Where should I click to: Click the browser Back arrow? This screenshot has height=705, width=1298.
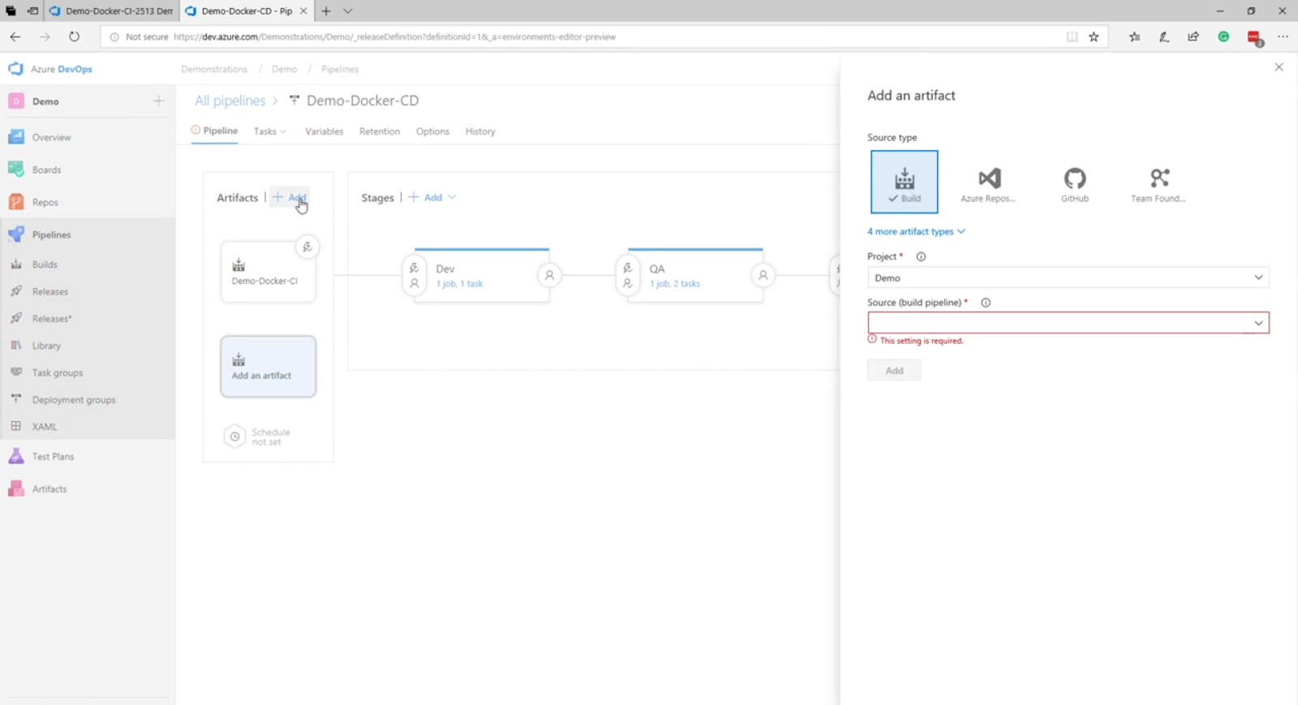(x=15, y=37)
